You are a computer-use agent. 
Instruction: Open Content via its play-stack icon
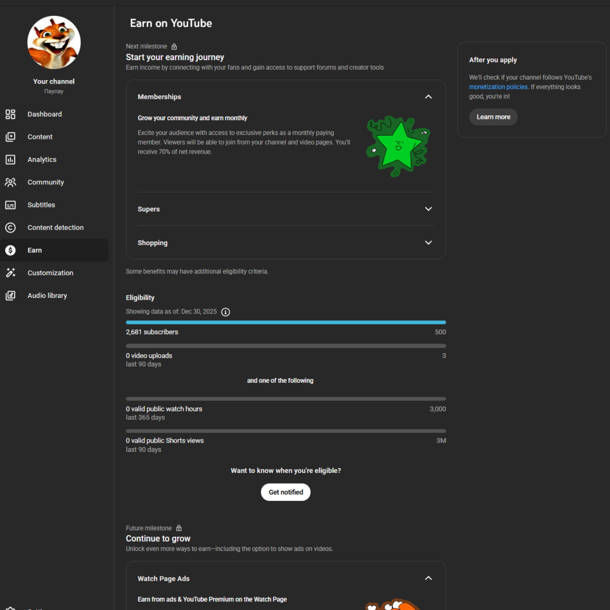pos(10,137)
